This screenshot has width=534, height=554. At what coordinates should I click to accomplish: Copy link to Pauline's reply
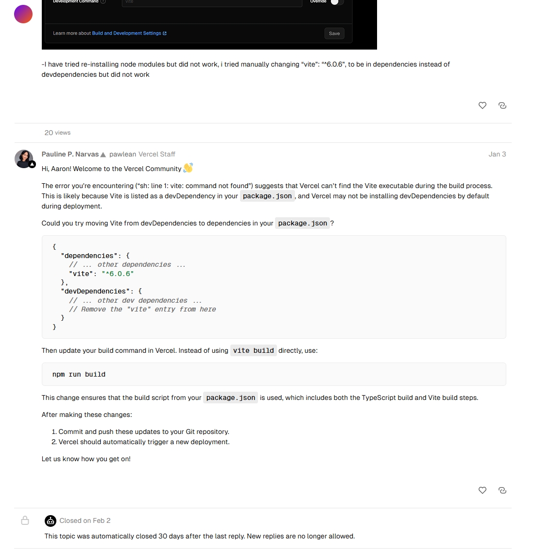click(x=502, y=490)
